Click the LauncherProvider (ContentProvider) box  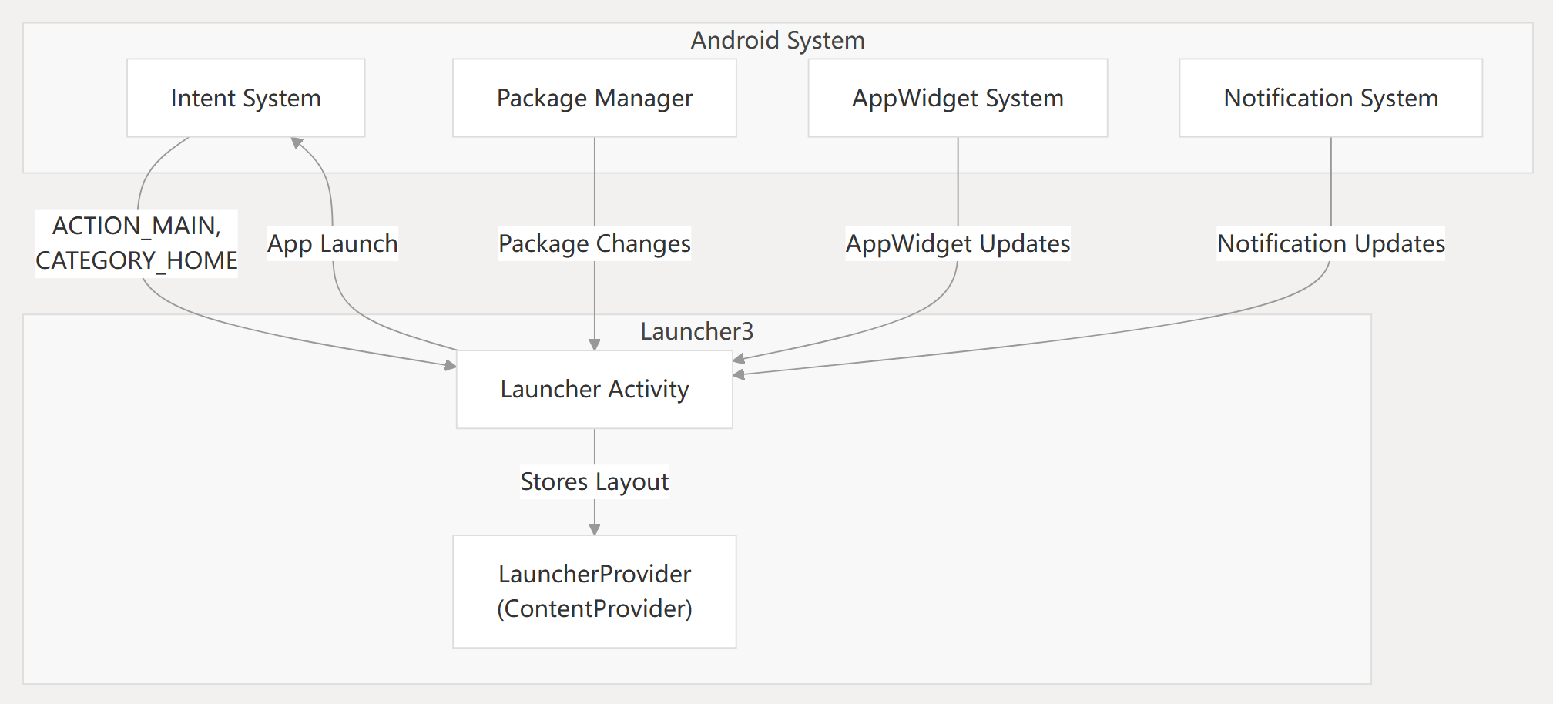[x=595, y=592]
